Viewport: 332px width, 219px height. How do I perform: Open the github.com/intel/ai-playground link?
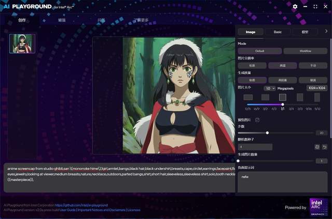[81, 205]
